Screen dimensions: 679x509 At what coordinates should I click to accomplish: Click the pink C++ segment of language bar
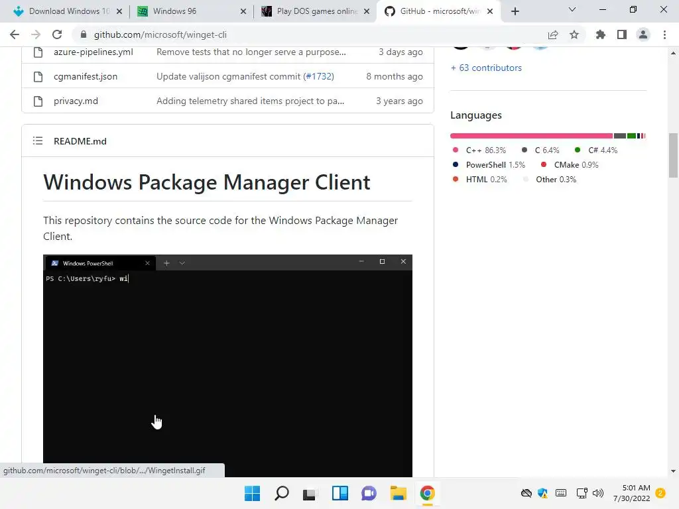(x=531, y=136)
